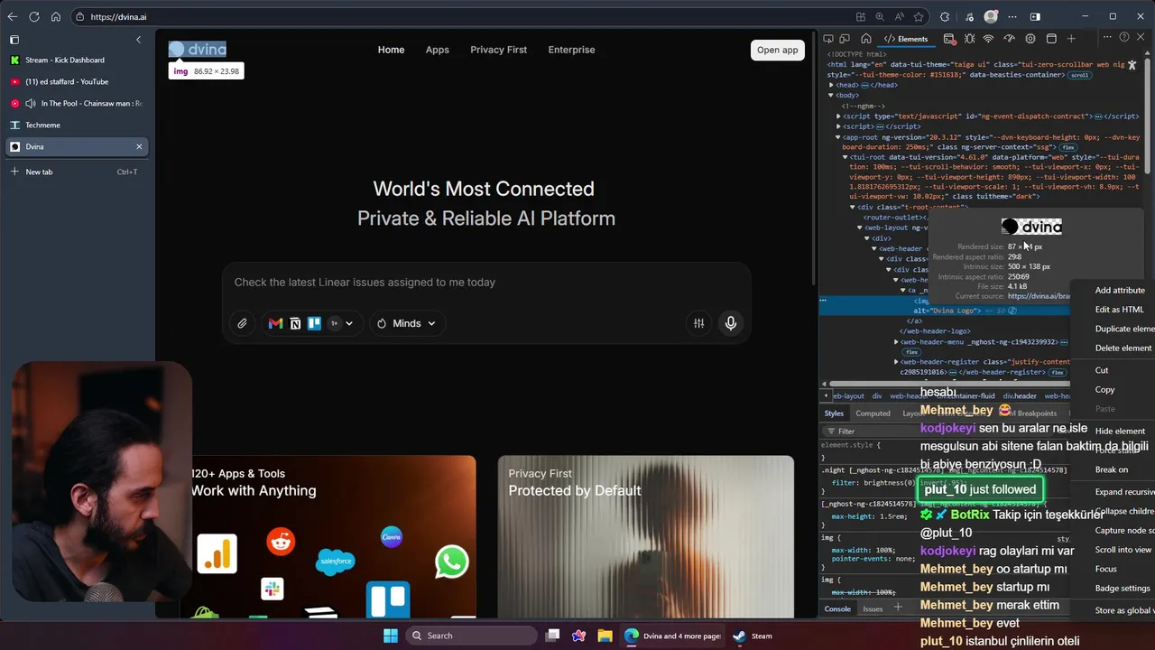Open the Memory chip icon in DevTools

coord(1030,39)
